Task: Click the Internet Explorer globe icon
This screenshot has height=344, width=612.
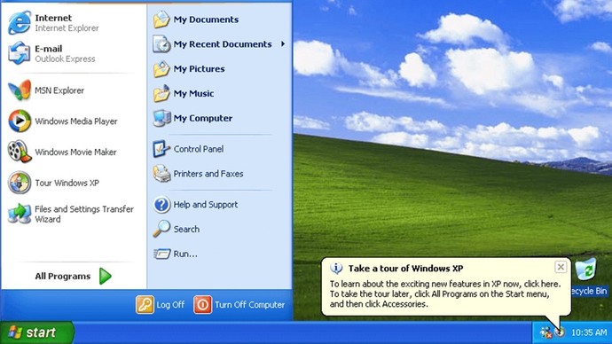Action: [20, 23]
